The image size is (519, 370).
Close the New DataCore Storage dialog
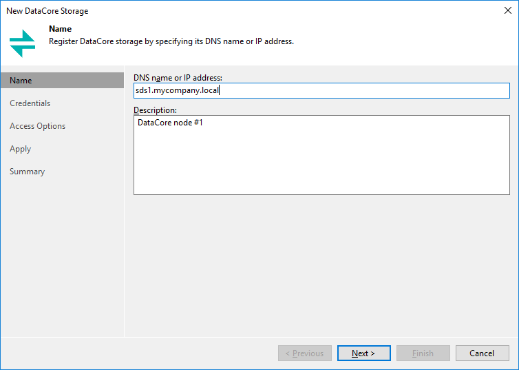click(508, 10)
